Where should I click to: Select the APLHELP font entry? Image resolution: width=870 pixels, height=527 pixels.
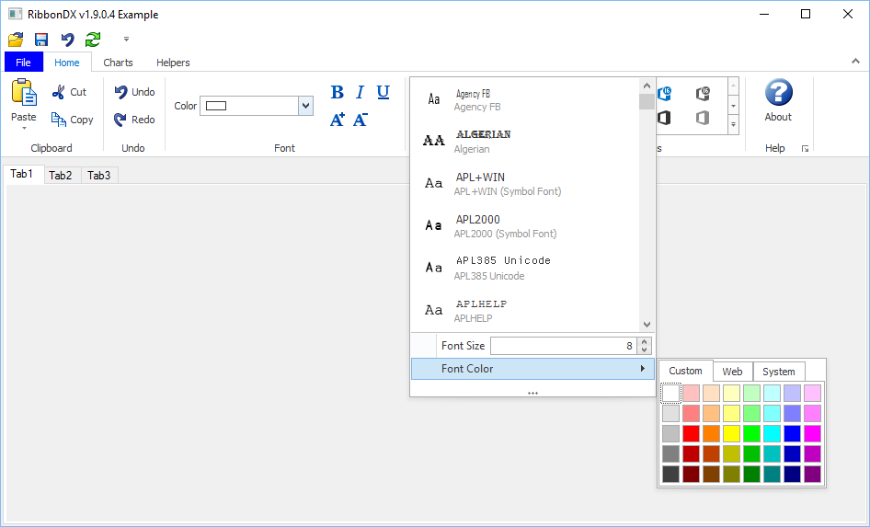(x=525, y=310)
